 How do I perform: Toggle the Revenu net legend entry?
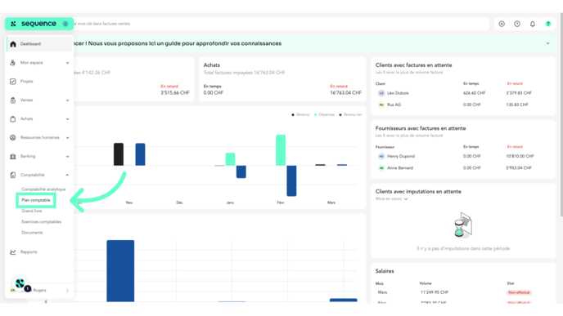(x=350, y=114)
